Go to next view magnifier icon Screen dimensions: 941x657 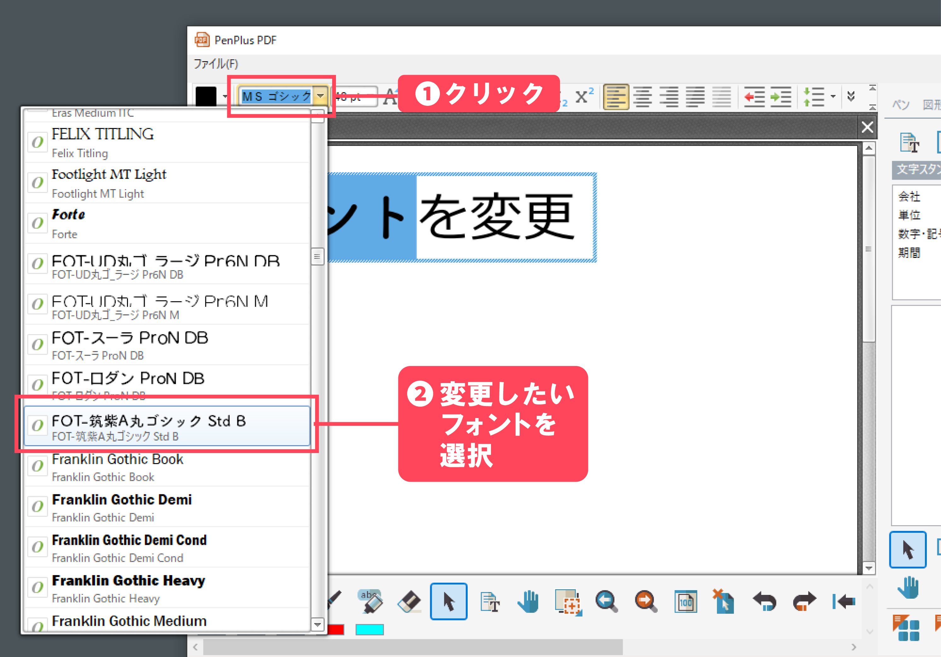pyautogui.click(x=646, y=602)
